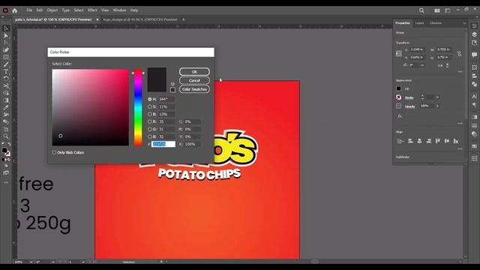Open the Layers panel icon in dock
This screenshot has width=480, height=270.
tap(474, 34)
